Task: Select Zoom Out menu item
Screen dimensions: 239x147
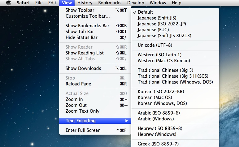Action: (x=95, y=105)
